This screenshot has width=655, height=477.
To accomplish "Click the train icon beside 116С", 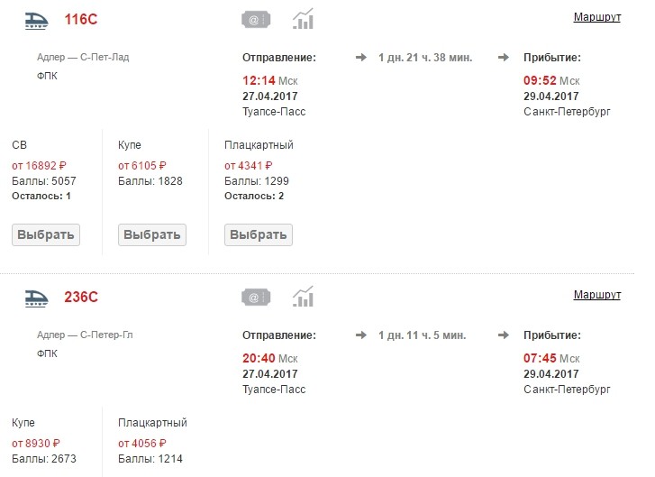I will click(37, 20).
